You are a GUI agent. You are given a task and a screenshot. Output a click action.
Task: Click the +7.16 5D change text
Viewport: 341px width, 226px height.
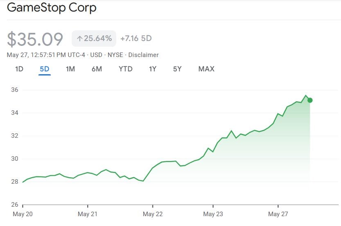[x=136, y=39]
